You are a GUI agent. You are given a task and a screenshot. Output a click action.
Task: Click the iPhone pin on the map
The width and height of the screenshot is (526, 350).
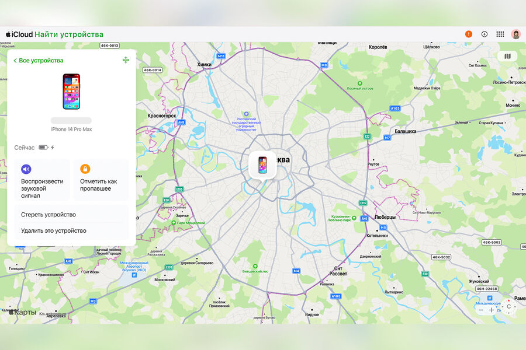point(262,165)
